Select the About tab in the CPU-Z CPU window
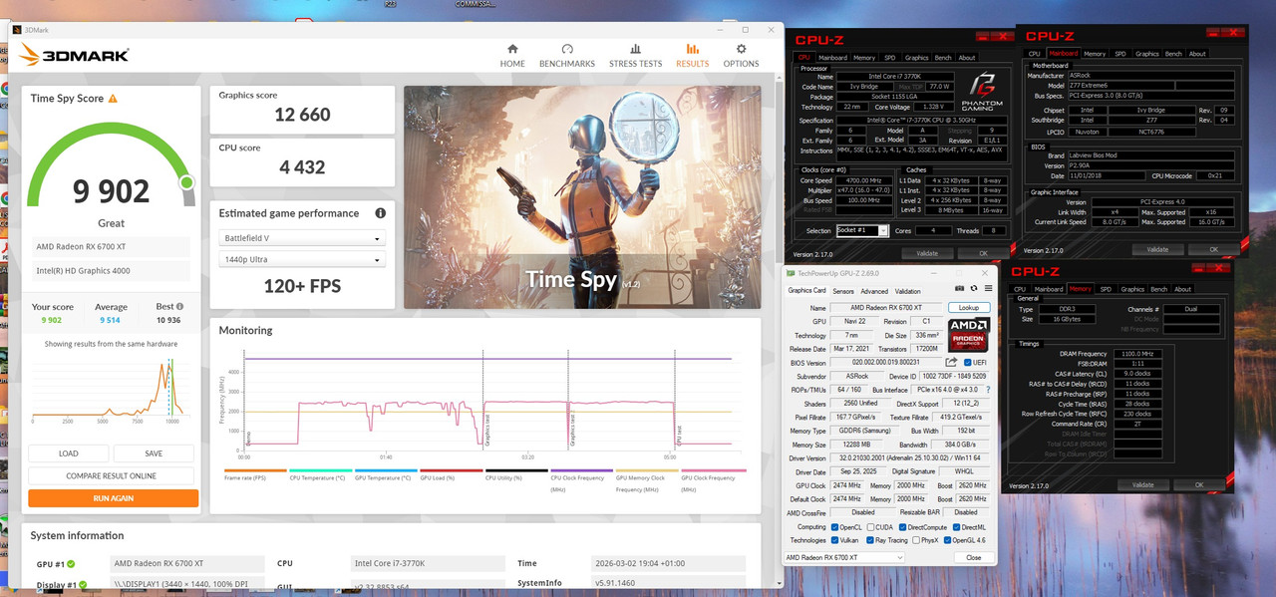 coord(967,58)
